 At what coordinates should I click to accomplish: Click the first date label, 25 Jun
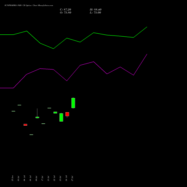(12, 178)
